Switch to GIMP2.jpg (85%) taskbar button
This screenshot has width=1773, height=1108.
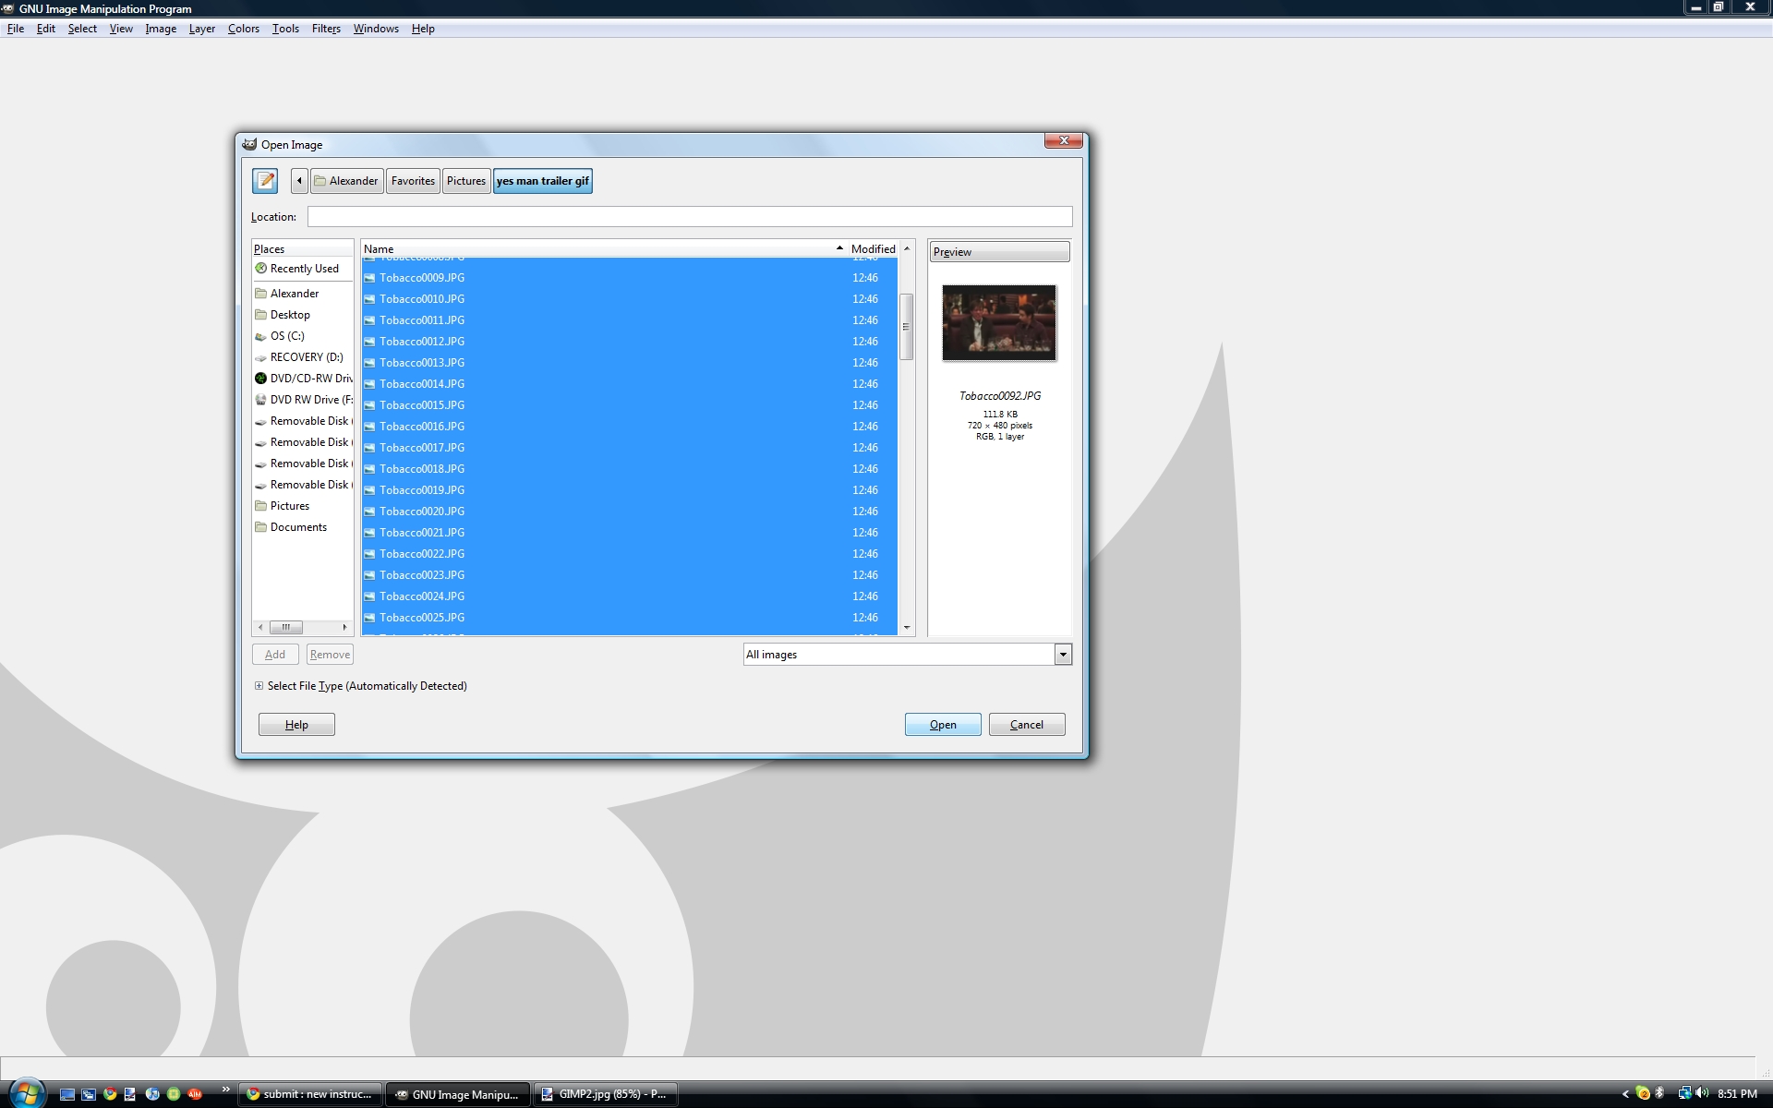[x=605, y=1094]
